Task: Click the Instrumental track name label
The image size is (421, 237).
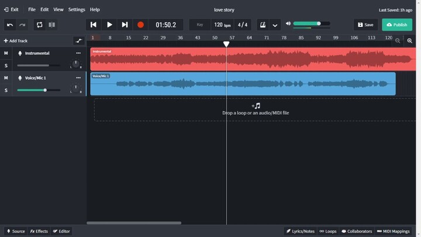Action: coord(37,53)
